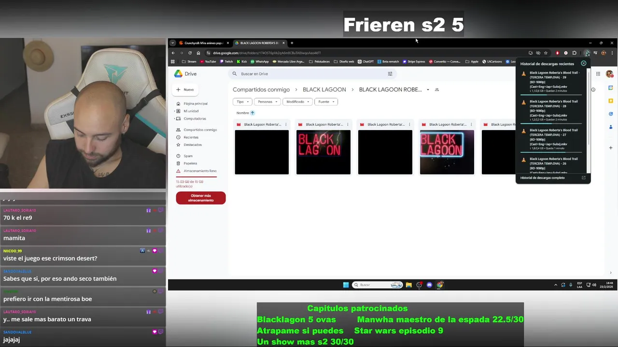Close the recent downloads history popup
618x347 pixels.
click(x=583, y=63)
